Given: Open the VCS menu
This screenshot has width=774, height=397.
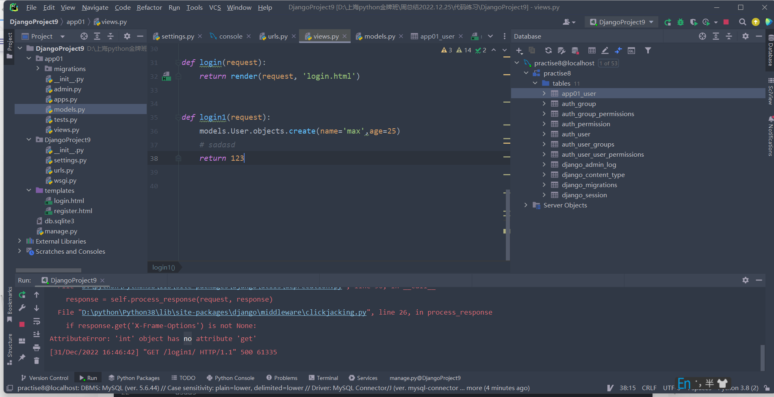Looking at the screenshot, I should (x=215, y=7).
